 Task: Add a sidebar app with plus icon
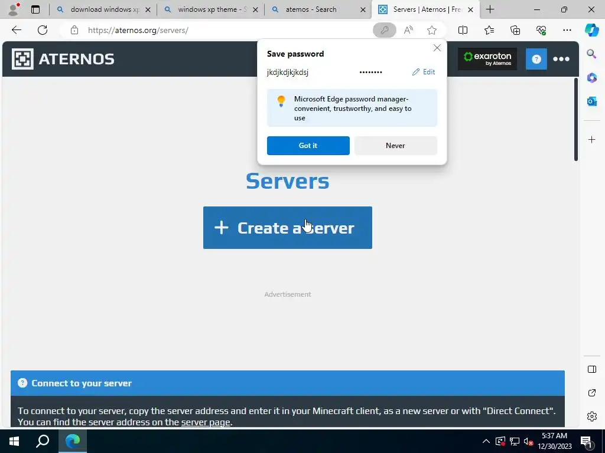[x=591, y=139]
